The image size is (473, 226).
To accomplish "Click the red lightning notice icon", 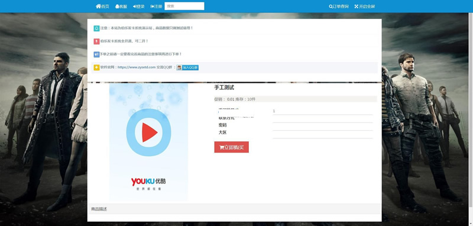I will [x=96, y=41].
